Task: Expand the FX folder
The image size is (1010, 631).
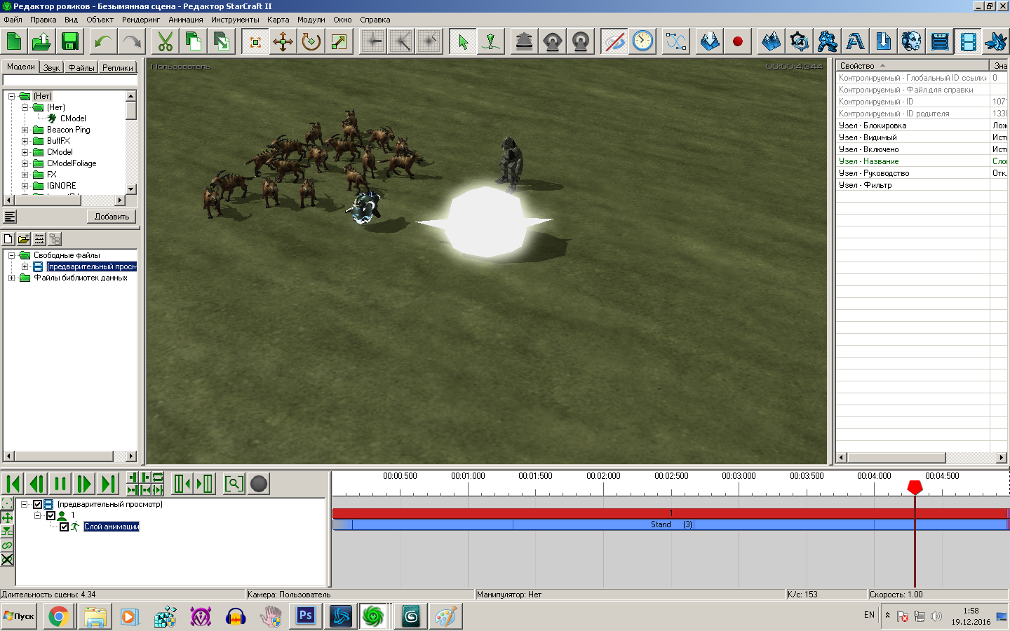Action: (x=25, y=175)
